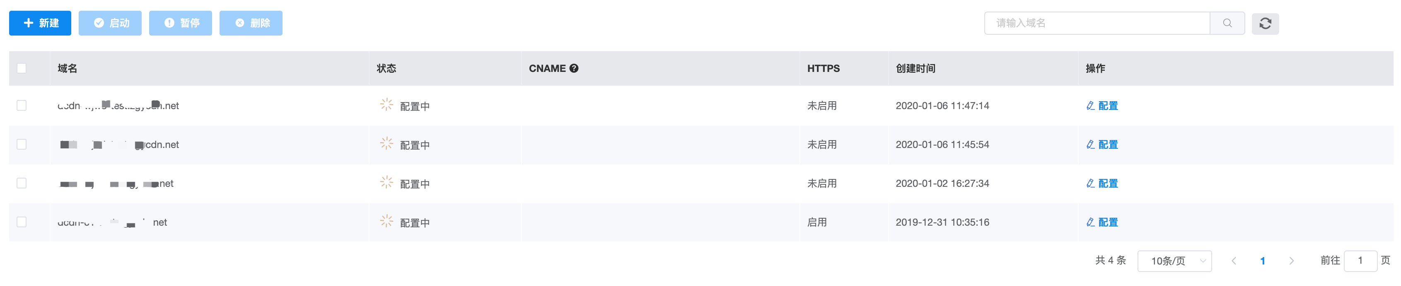The height and width of the screenshot is (286, 1401).
Task: Click the next page arrow
Action: pos(1291,261)
